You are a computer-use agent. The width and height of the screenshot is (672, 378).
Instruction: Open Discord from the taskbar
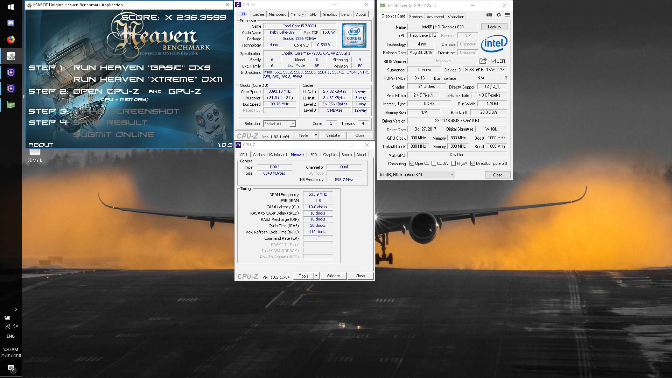tap(10, 23)
